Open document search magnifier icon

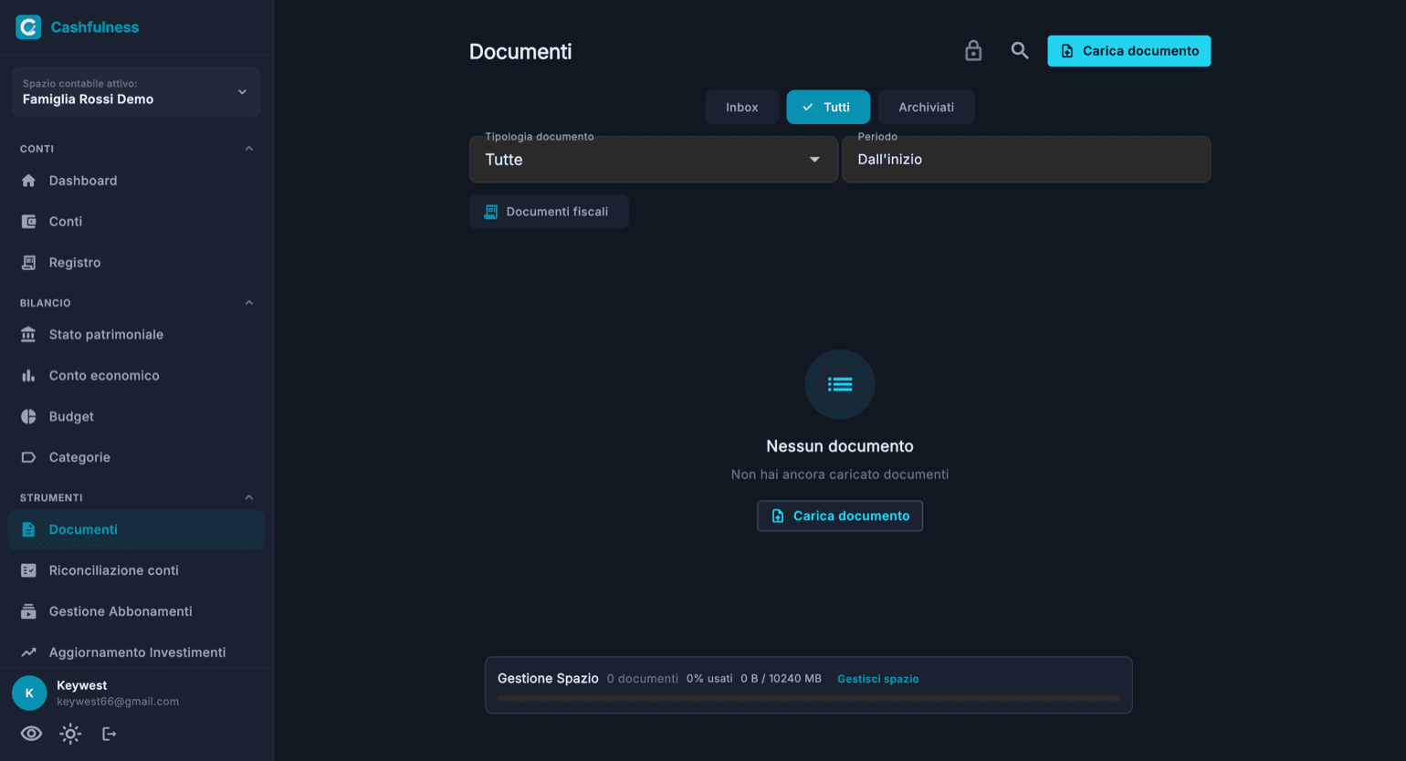1020,51
